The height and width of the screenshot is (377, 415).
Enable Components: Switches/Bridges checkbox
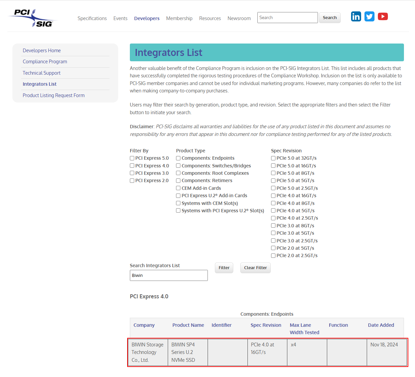point(178,166)
